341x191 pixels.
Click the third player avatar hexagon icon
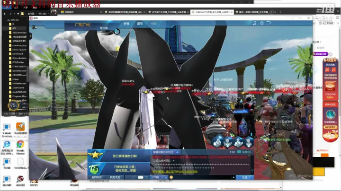point(238,142)
